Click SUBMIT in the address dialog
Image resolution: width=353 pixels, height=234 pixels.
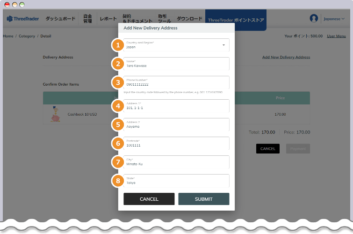[x=204, y=199]
